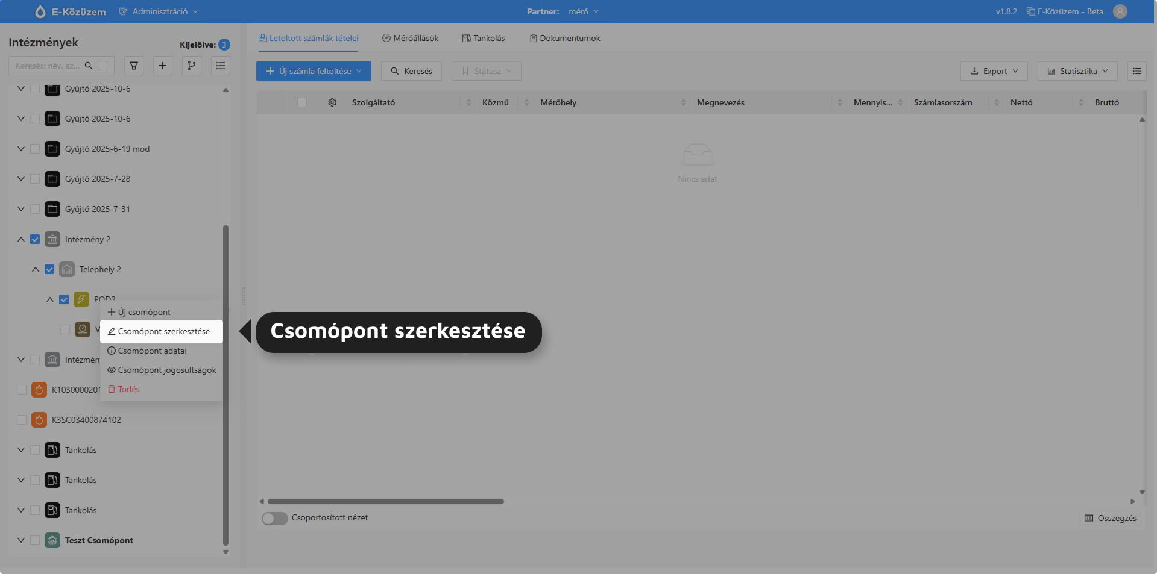Image resolution: width=1157 pixels, height=574 pixels.
Task: Click the Összegzés button
Action: pyautogui.click(x=1110, y=518)
